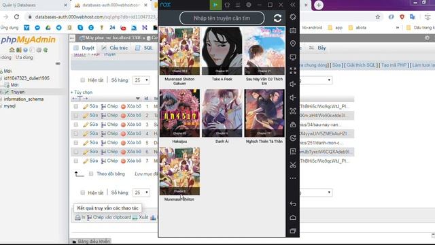Click Nox Android home button
435x245 pixels.
click(x=293, y=218)
